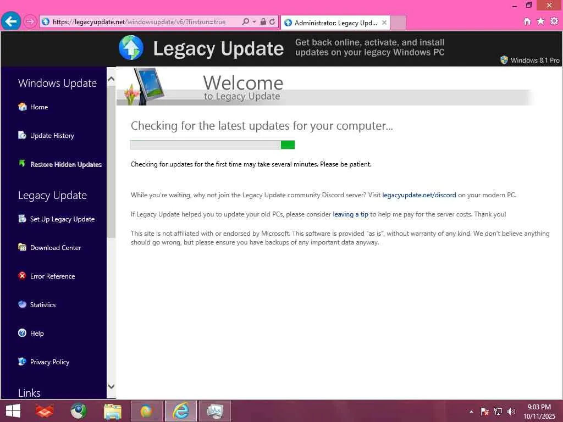The image size is (563, 422).
Task: Click 'Legacy Update' sidebar heading
Action: (x=52, y=195)
